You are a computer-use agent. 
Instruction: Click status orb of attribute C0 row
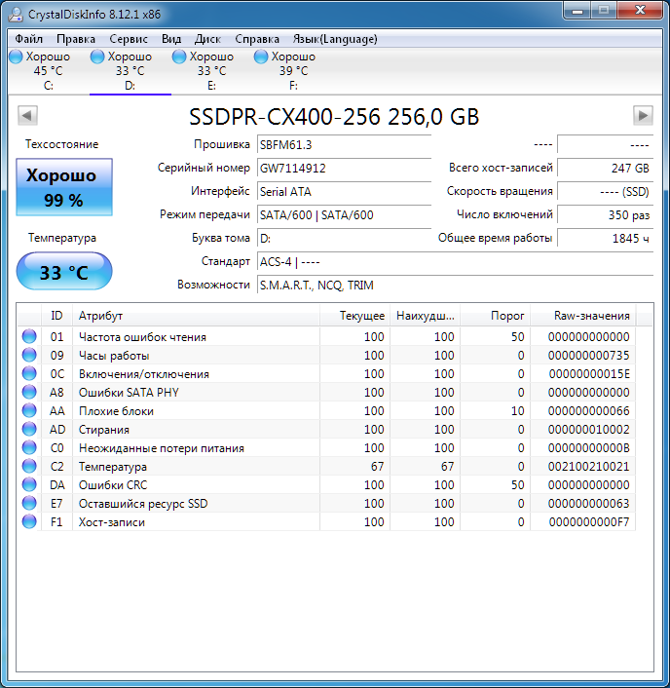29,447
